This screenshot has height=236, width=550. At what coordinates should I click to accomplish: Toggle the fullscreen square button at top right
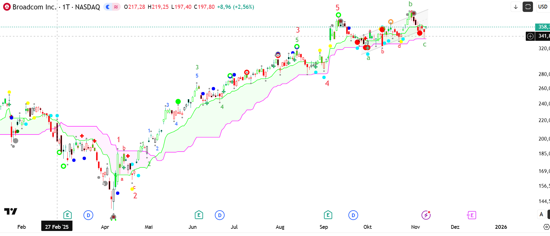tap(528, 7)
